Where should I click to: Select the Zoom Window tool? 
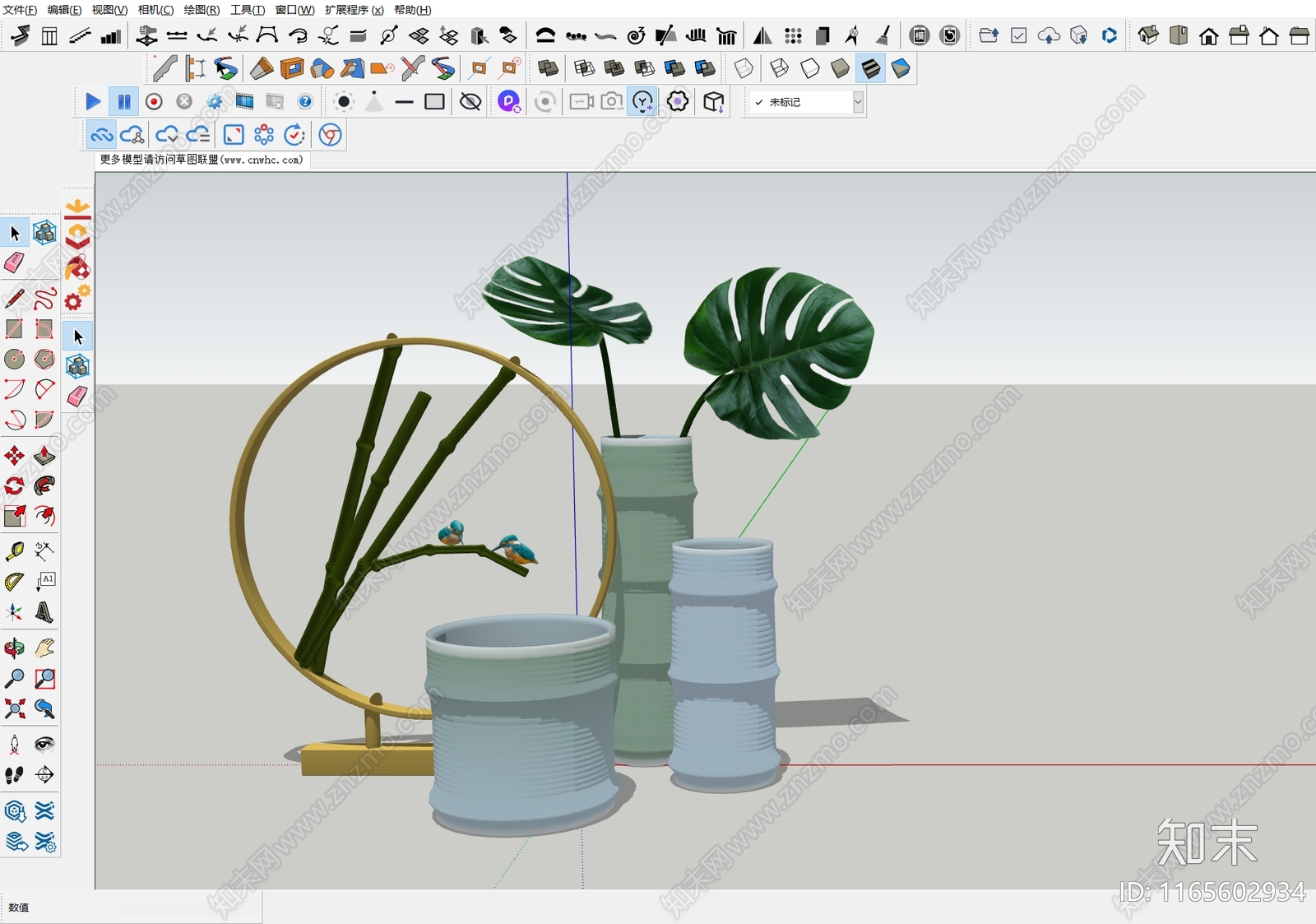point(44,679)
